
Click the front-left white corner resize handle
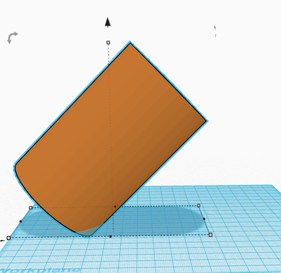point(9,238)
